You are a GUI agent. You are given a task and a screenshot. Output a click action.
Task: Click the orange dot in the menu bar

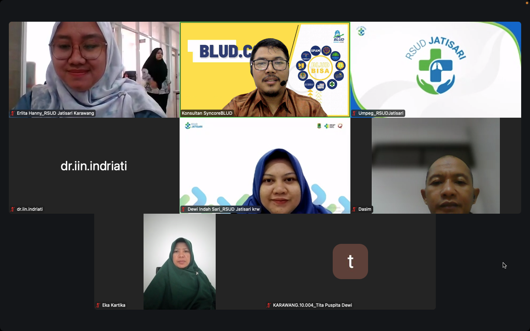[x=526, y=2]
